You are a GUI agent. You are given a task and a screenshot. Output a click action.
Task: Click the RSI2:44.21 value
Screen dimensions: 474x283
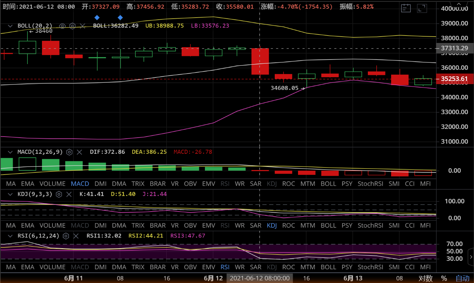click(x=146, y=236)
